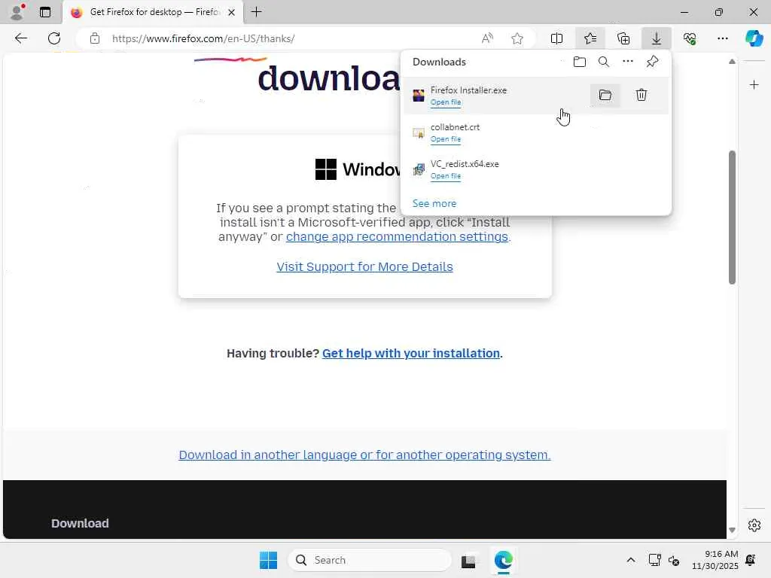
Task: Search downloads with magnifier icon
Action: coord(604,62)
